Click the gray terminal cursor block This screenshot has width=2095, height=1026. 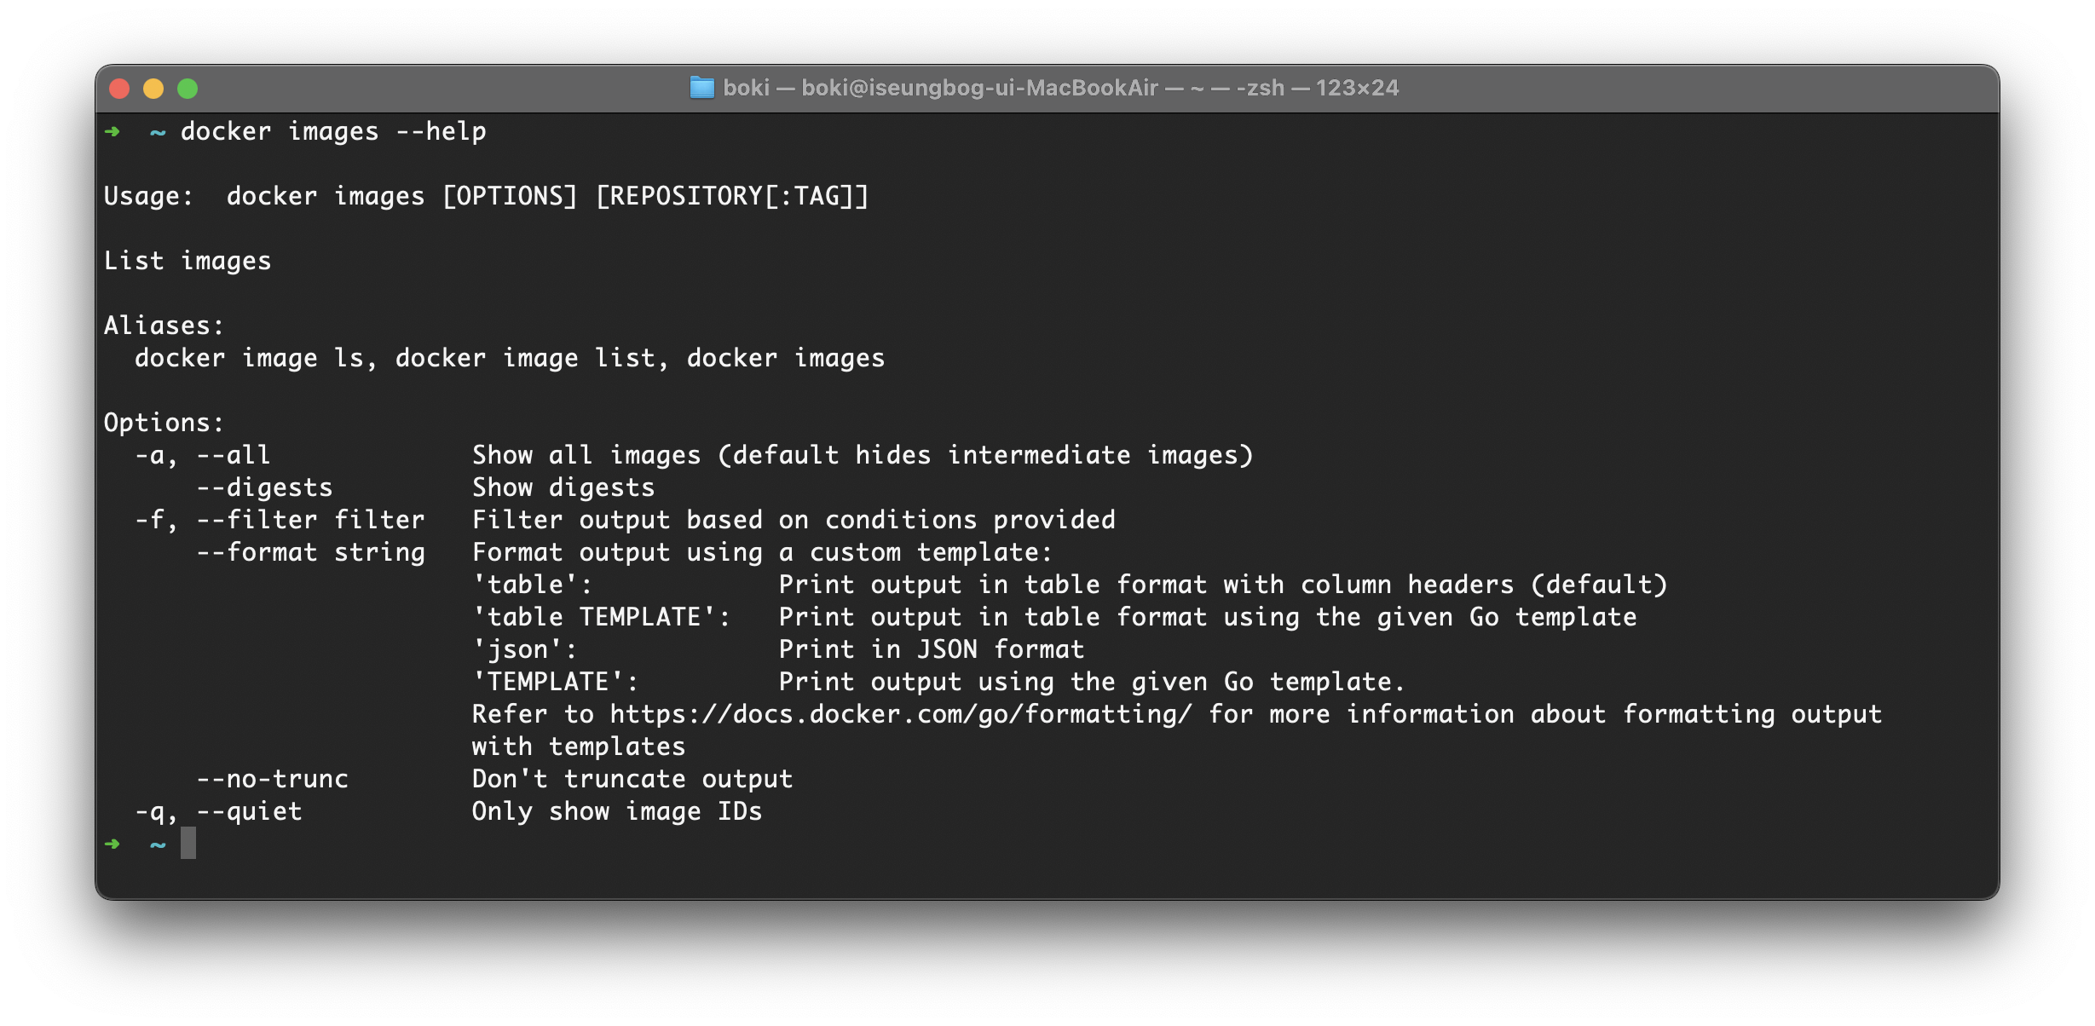click(x=188, y=843)
